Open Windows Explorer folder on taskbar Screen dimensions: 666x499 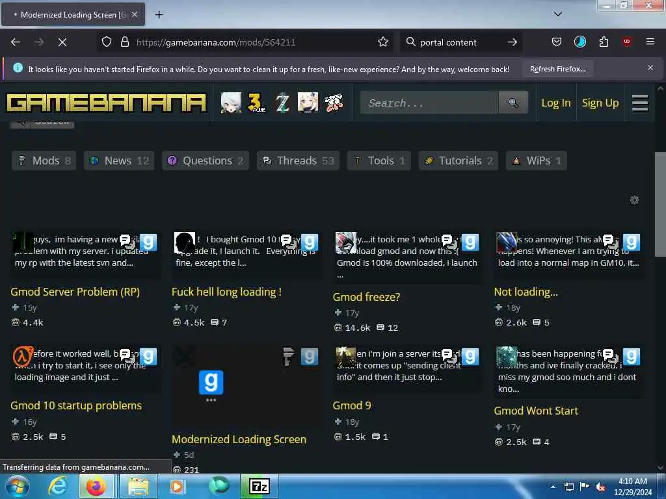point(138,486)
